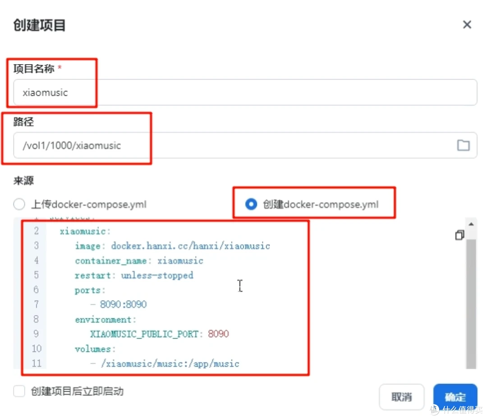Click the restart: unless-stopped line
The image size is (487, 420).
(133, 275)
